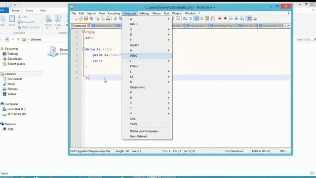Click the Save All toolbar icon
Image resolution: width=316 pixels, height=178 pixels.
pyautogui.click(x=91, y=19)
